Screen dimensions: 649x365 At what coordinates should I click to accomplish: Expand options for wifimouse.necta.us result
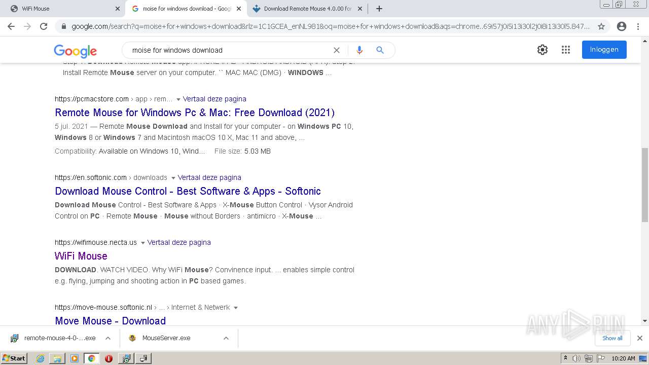click(142, 243)
